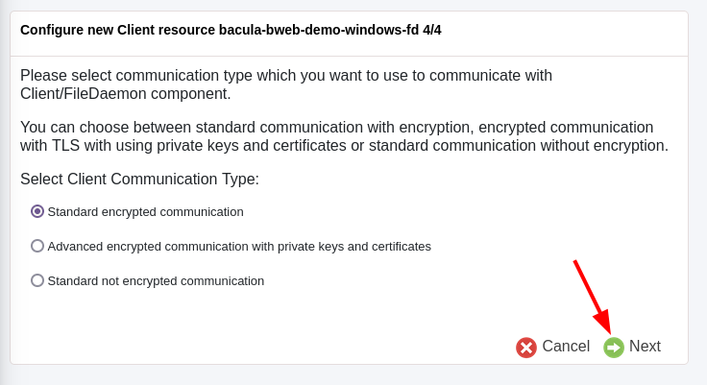
Task: Click the "Select Client Communication Type:" heading
Action: (x=139, y=180)
